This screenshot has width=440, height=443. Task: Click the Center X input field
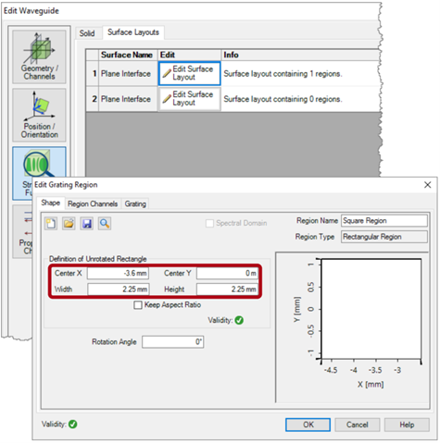coord(118,273)
